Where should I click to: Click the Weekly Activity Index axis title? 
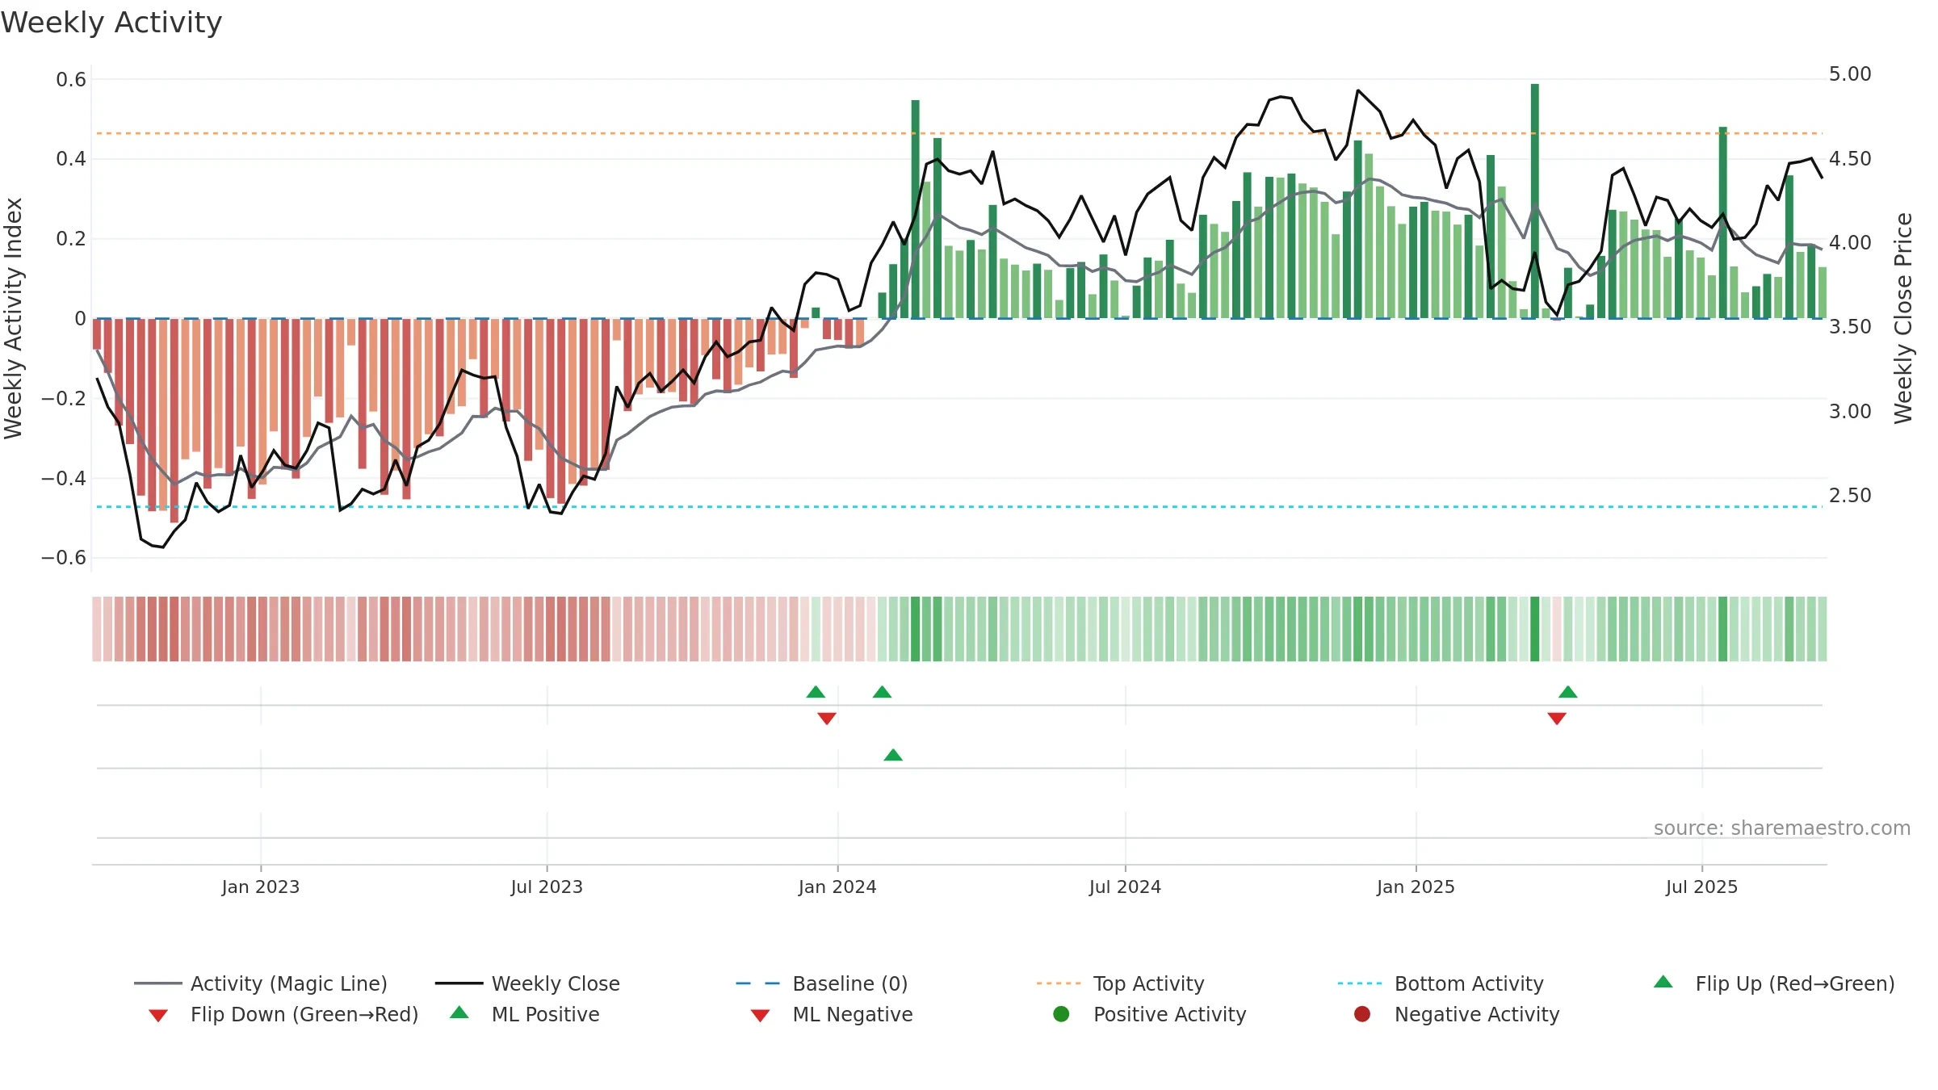pyautogui.click(x=13, y=318)
